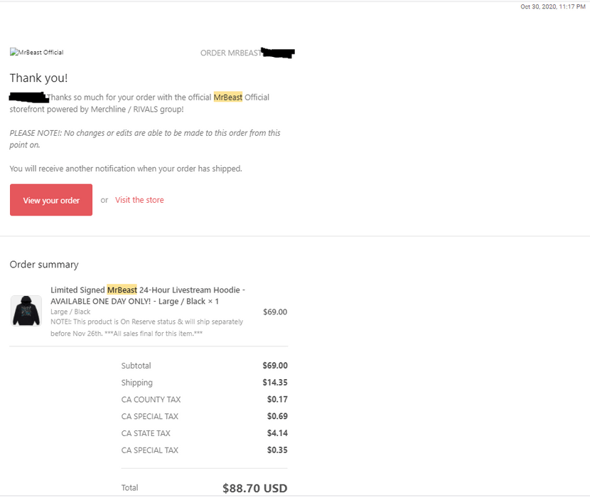This screenshot has width=590, height=498.
Task: Click the black hoodie product thumbnail
Action: [x=26, y=311]
